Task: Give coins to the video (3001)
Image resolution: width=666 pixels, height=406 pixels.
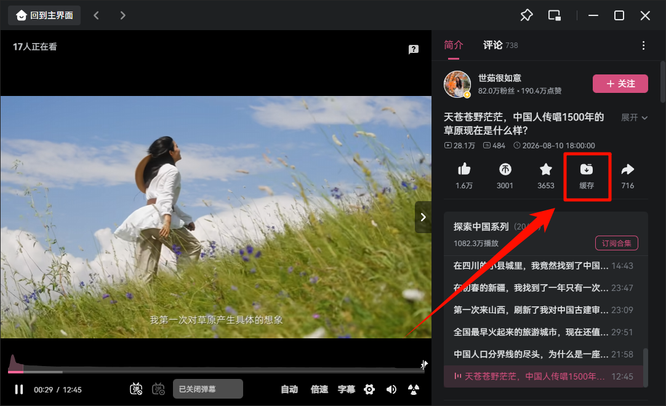Action: 505,176
